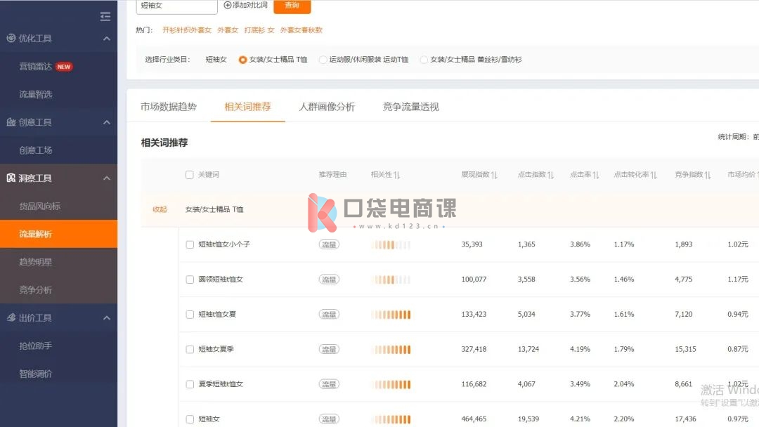The width and height of the screenshot is (759, 427).
Task: Collapse the category group with 收起
Action: 160,209
